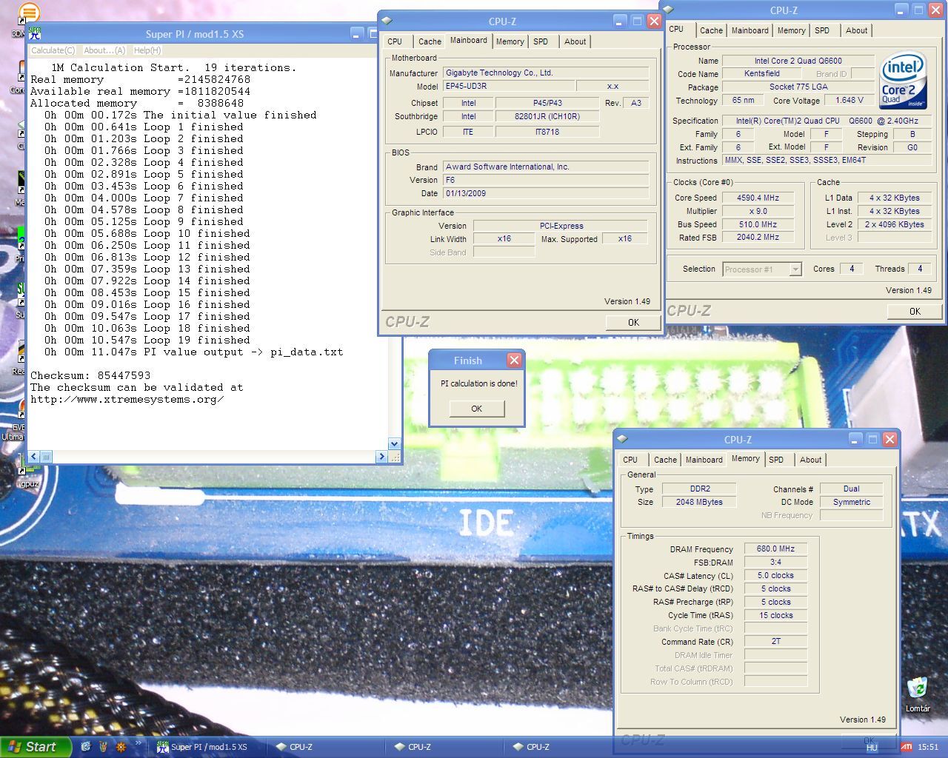Open CPU tab in Memory CPU-Z window
This screenshot has width=948, height=758.
(x=630, y=460)
